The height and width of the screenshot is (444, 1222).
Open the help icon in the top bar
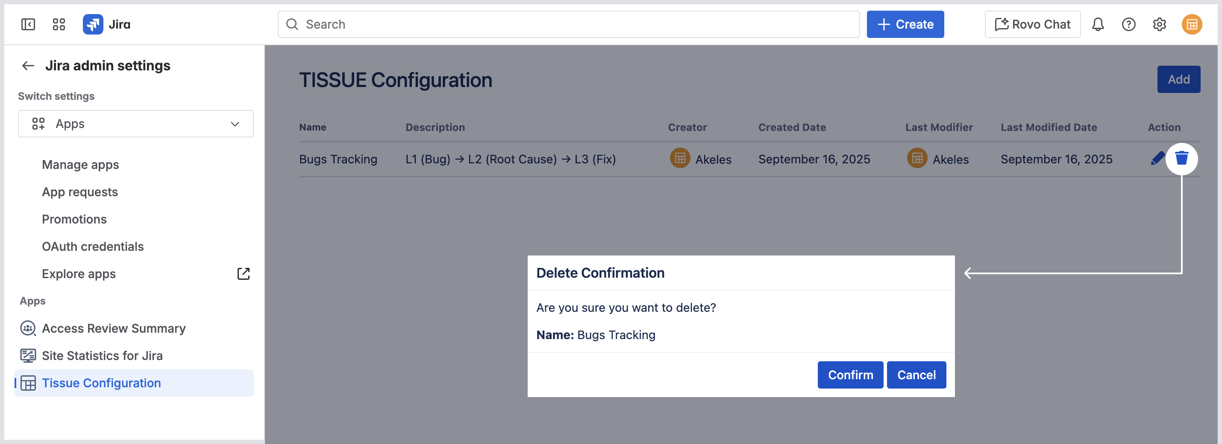(1129, 24)
